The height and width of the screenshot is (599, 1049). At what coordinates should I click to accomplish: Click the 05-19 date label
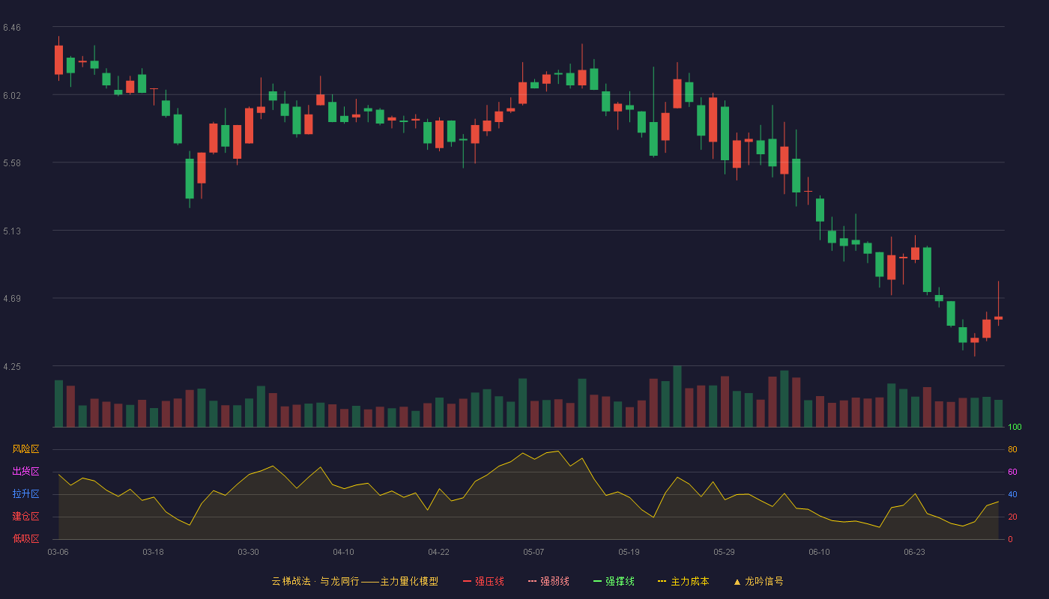(629, 552)
